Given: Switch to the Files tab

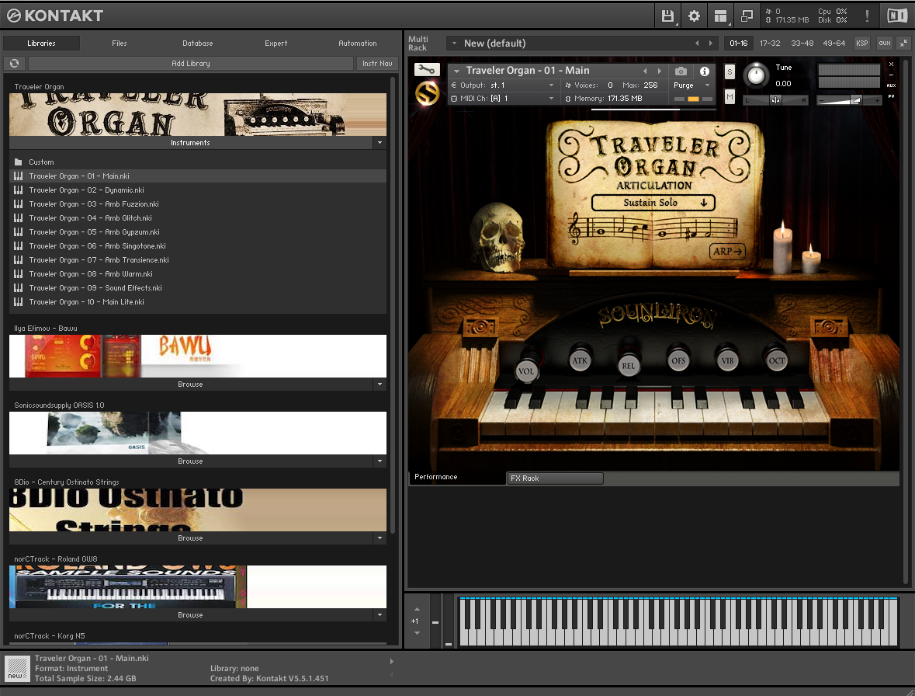Looking at the screenshot, I should [x=119, y=43].
